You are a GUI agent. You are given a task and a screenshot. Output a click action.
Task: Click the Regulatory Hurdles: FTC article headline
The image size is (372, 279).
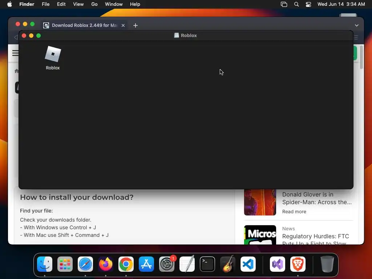pyautogui.click(x=316, y=240)
